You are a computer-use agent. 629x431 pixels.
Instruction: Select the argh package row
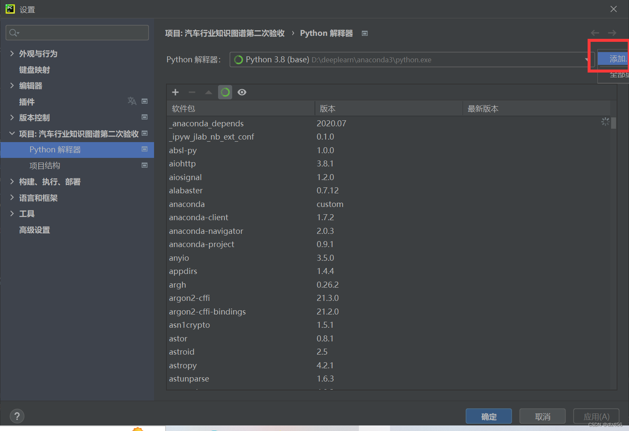click(x=389, y=285)
